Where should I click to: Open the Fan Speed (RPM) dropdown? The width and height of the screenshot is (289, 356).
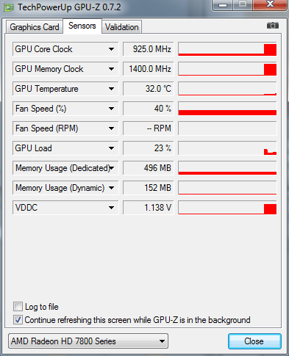click(111, 128)
